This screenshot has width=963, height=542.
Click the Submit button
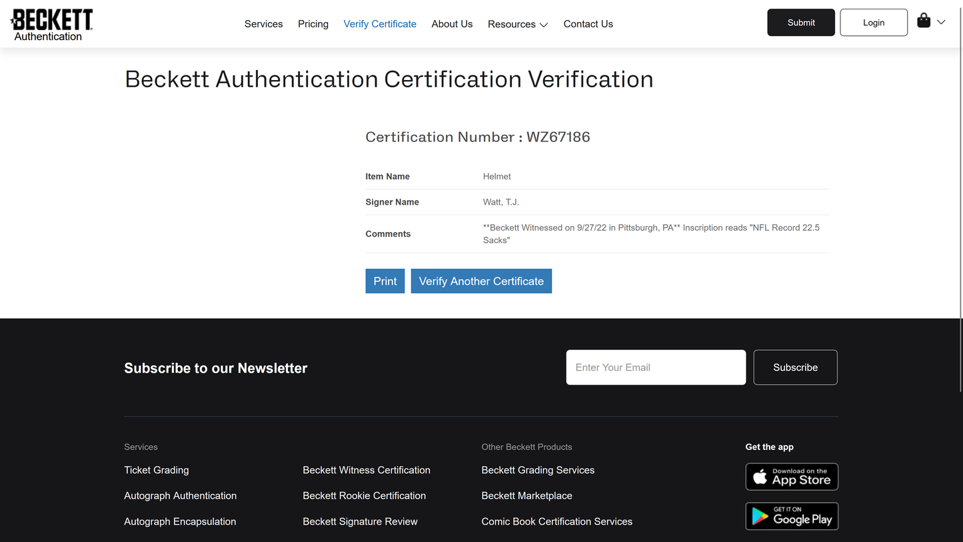pyautogui.click(x=801, y=23)
